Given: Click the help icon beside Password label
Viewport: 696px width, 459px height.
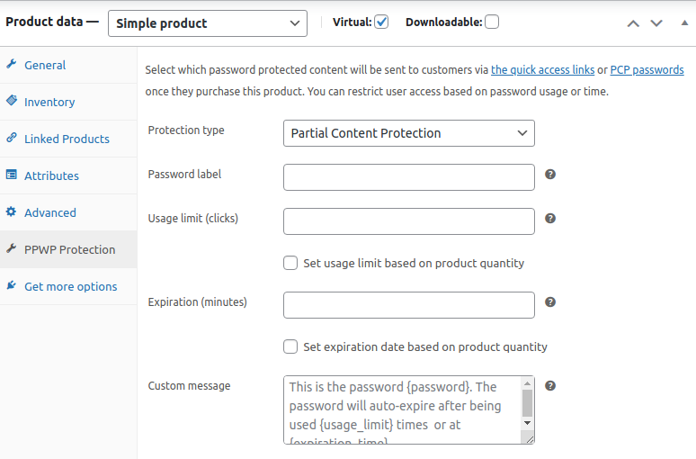Looking at the screenshot, I should (550, 174).
